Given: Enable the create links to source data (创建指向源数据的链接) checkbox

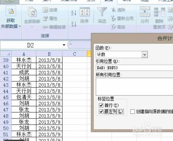Looking at the screenshot, I should click(133, 112).
